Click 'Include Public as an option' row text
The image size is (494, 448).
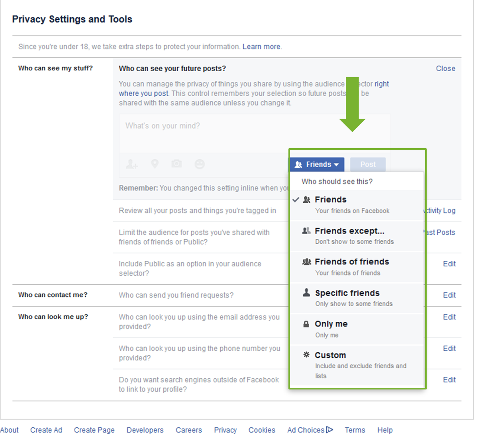pyautogui.click(x=190, y=268)
